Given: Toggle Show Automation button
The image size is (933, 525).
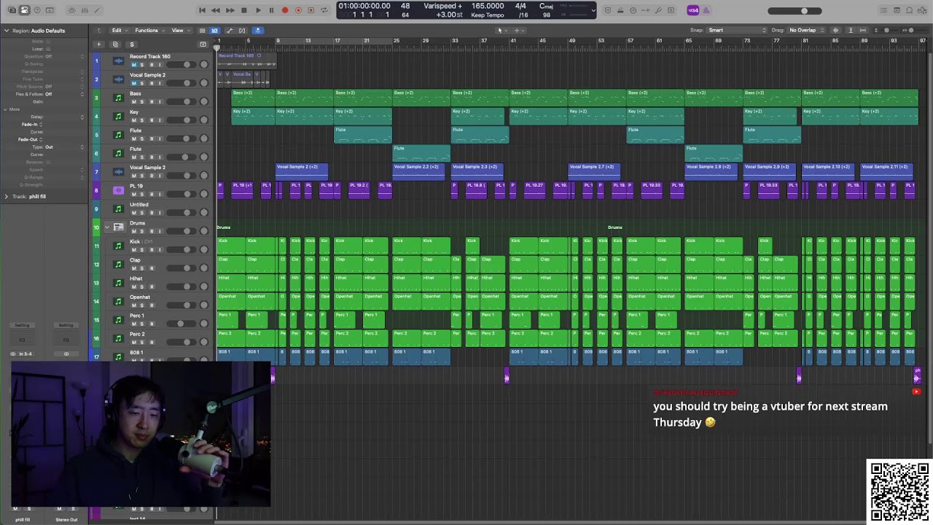Looking at the screenshot, I should [229, 31].
